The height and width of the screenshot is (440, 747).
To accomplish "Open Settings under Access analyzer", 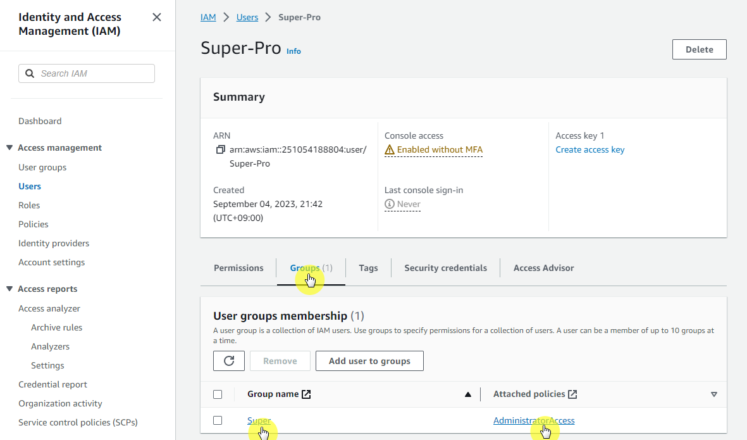I will [x=47, y=366].
